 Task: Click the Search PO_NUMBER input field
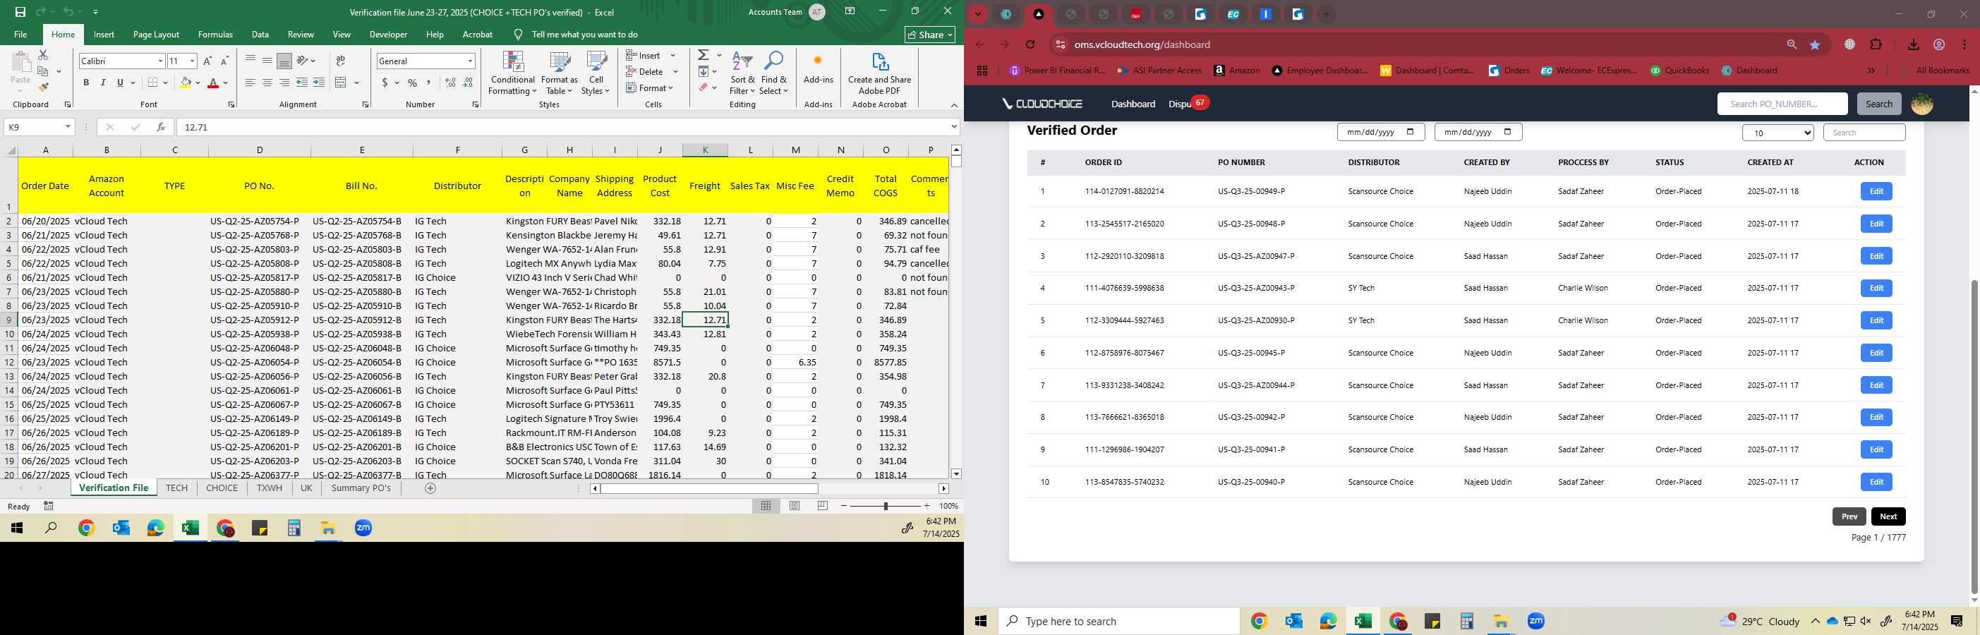1782,104
